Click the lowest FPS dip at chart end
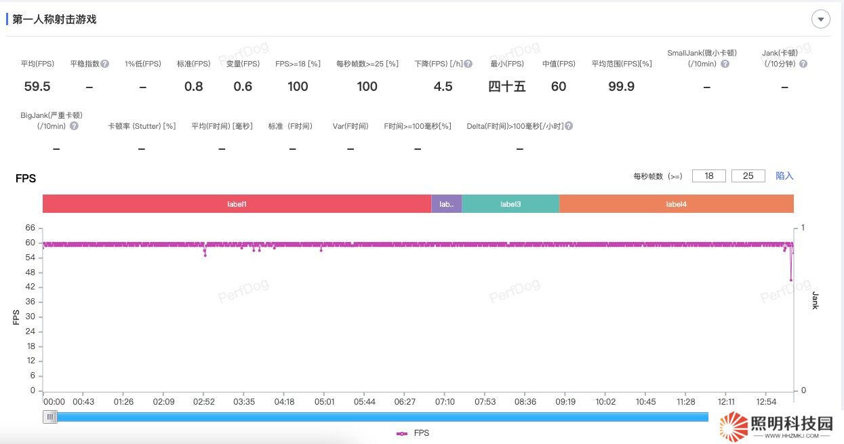Screen dimensions: 844x444 click(790, 280)
